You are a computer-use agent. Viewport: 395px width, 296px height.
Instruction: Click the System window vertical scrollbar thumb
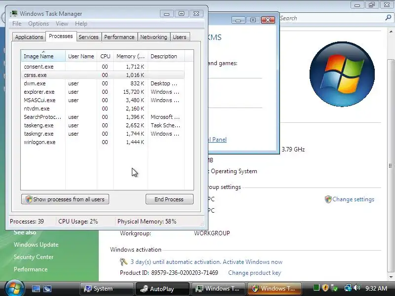click(391, 166)
